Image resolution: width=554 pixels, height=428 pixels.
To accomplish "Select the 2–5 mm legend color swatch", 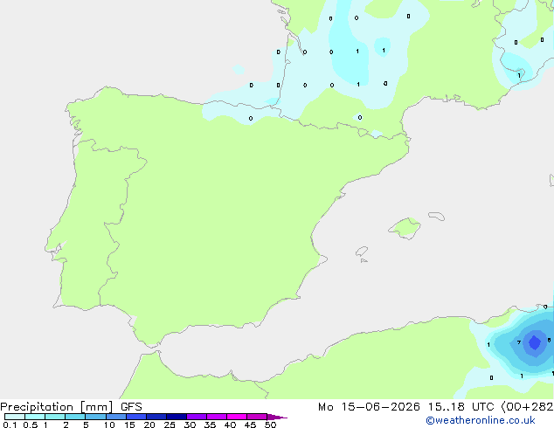I will tap(75, 417).
